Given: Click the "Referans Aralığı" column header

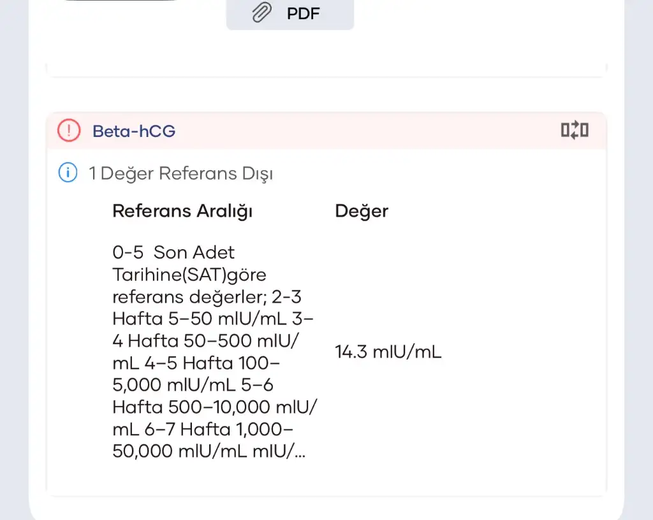Looking at the screenshot, I should tap(182, 211).
